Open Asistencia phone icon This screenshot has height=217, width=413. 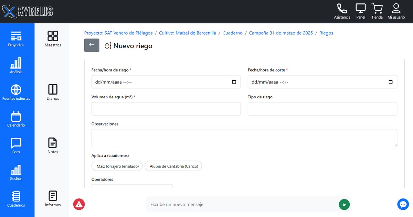(342, 11)
